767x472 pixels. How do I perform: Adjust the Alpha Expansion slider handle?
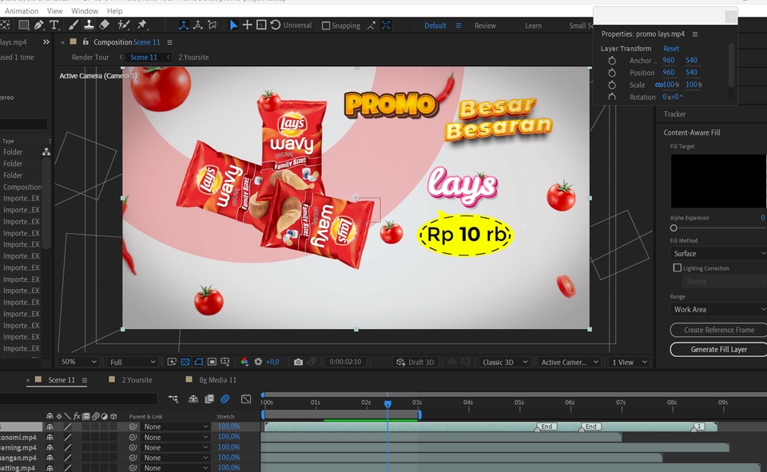point(674,228)
